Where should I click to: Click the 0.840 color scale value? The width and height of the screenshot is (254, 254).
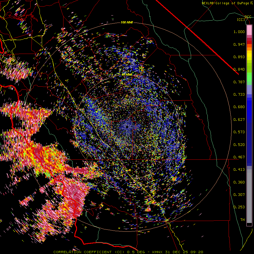coord(239,69)
